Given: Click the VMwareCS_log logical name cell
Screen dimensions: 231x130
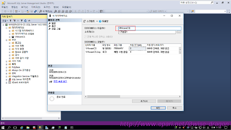Looking at the screenshot, I should click(x=93, y=52).
